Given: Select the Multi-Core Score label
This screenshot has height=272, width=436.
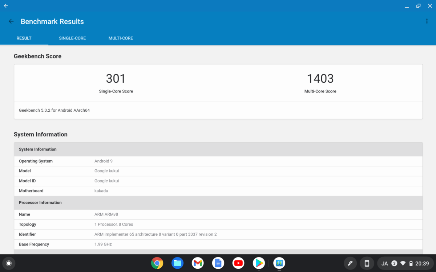Looking at the screenshot, I should click(x=320, y=91).
